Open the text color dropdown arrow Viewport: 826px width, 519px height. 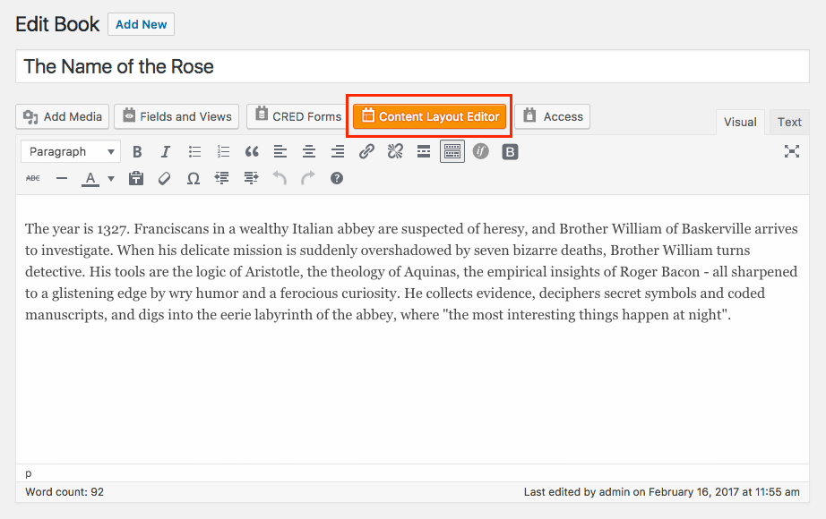(110, 178)
